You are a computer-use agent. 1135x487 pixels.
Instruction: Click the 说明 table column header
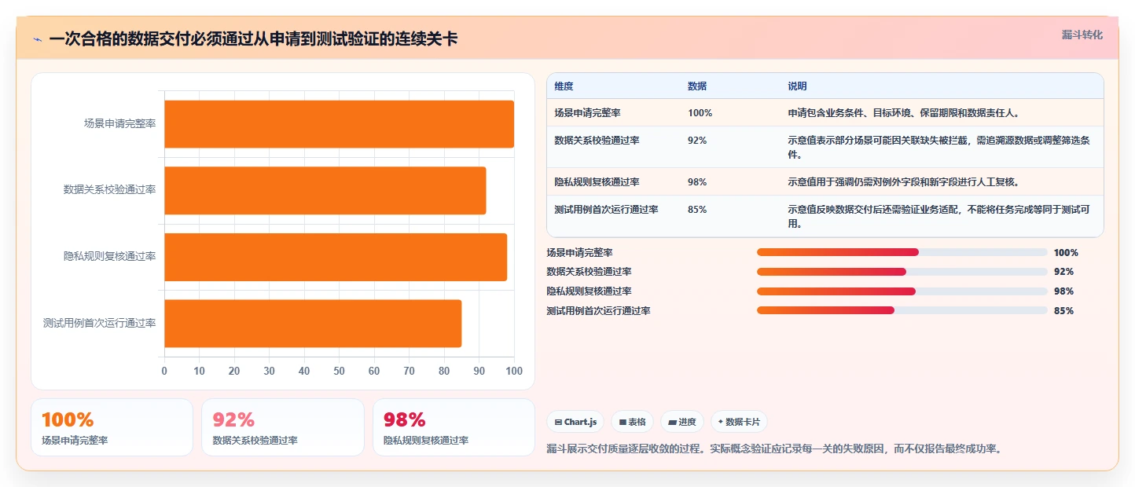[x=798, y=86]
